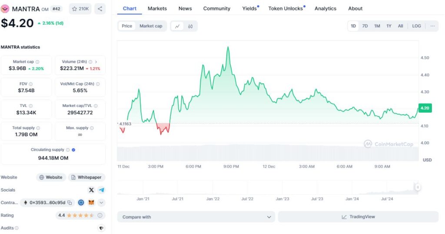Viewport: 445px width, 234px height.
Task: Select the 1Y time range
Action: click(389, 26)
